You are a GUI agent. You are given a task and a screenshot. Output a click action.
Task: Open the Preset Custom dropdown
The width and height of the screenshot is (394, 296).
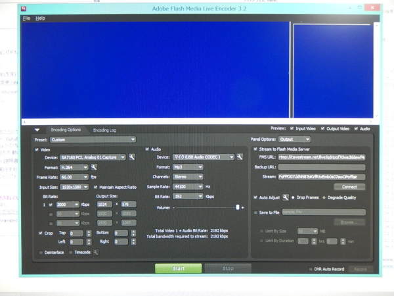pyautogui.click(x=93, y=139)
